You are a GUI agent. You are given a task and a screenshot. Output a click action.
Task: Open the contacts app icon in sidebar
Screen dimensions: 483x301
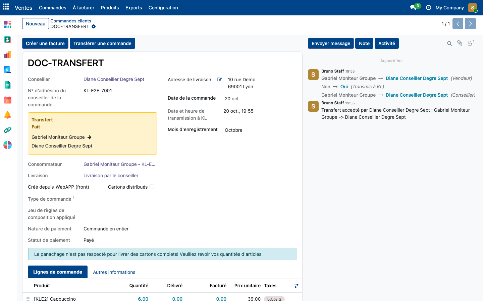[7, 39]
